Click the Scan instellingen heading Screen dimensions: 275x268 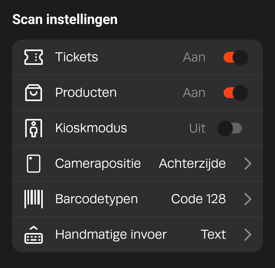click(x=65, y=19)
